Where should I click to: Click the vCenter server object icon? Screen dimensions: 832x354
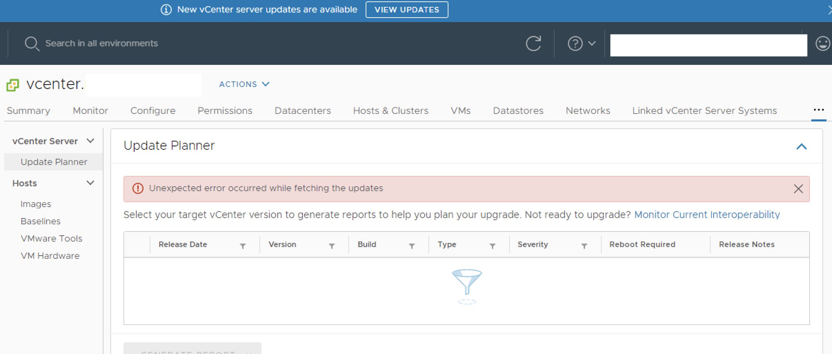(13, 85)
